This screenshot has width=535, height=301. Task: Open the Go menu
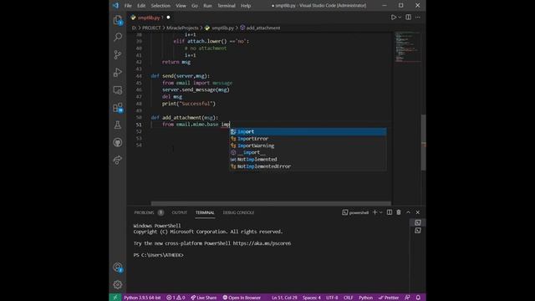point(195,6)
